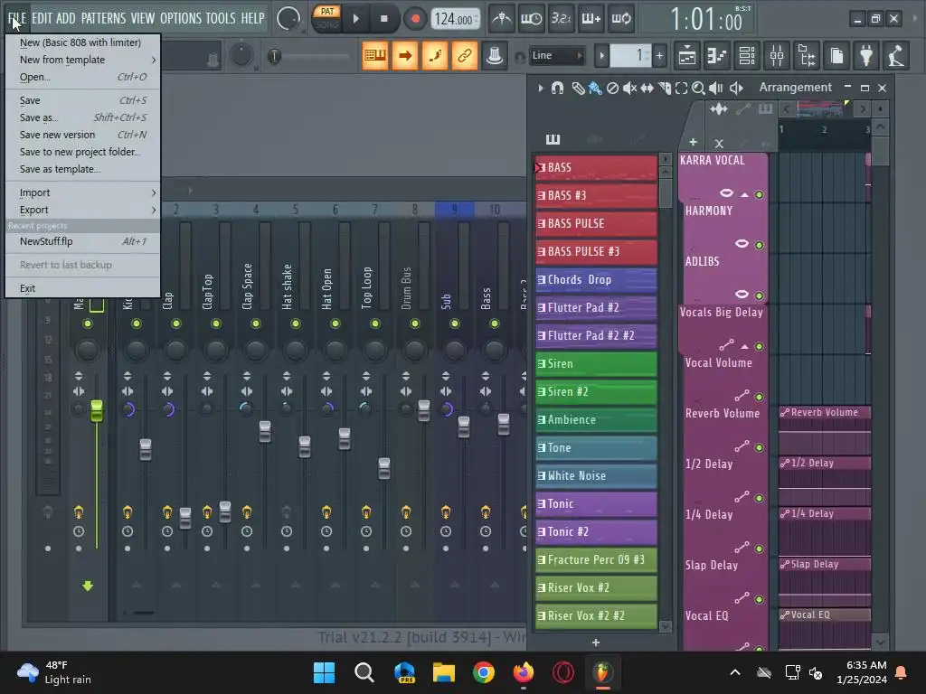Collapse the KARRA VOCAL track group

click(x=744, y=194)
